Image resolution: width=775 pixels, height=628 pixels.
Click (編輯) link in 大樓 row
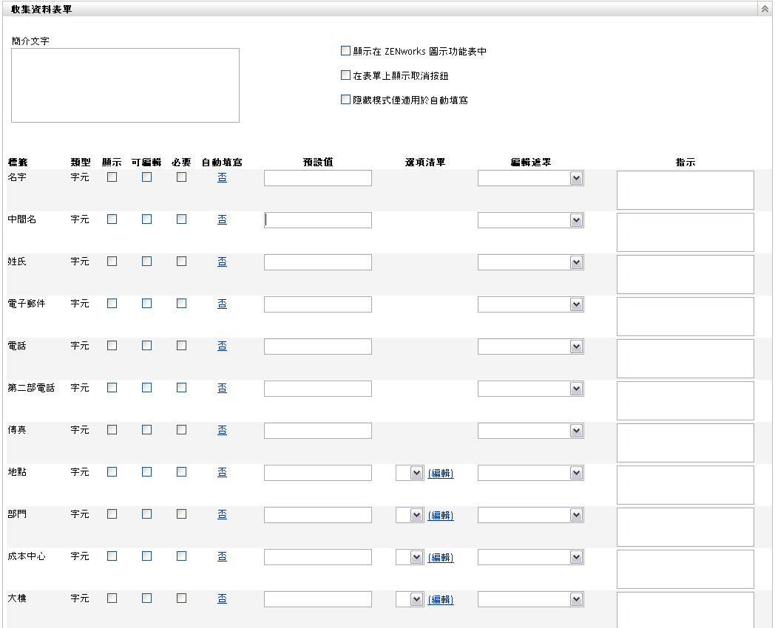click(x=441, y=600)
